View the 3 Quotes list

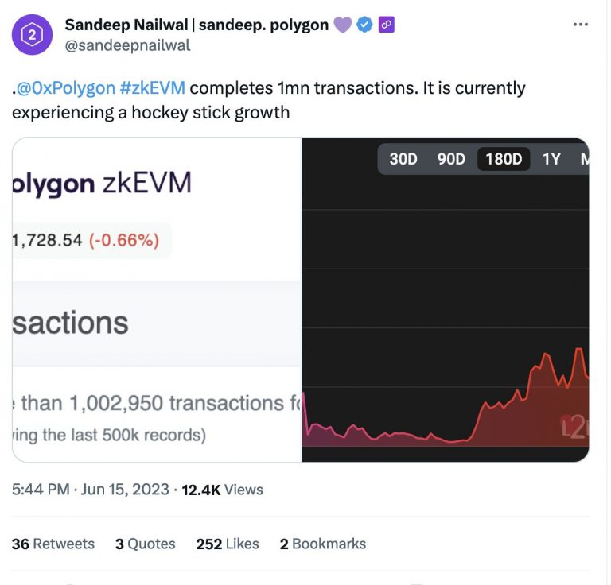pyautogui.click(x=145, y=544)
